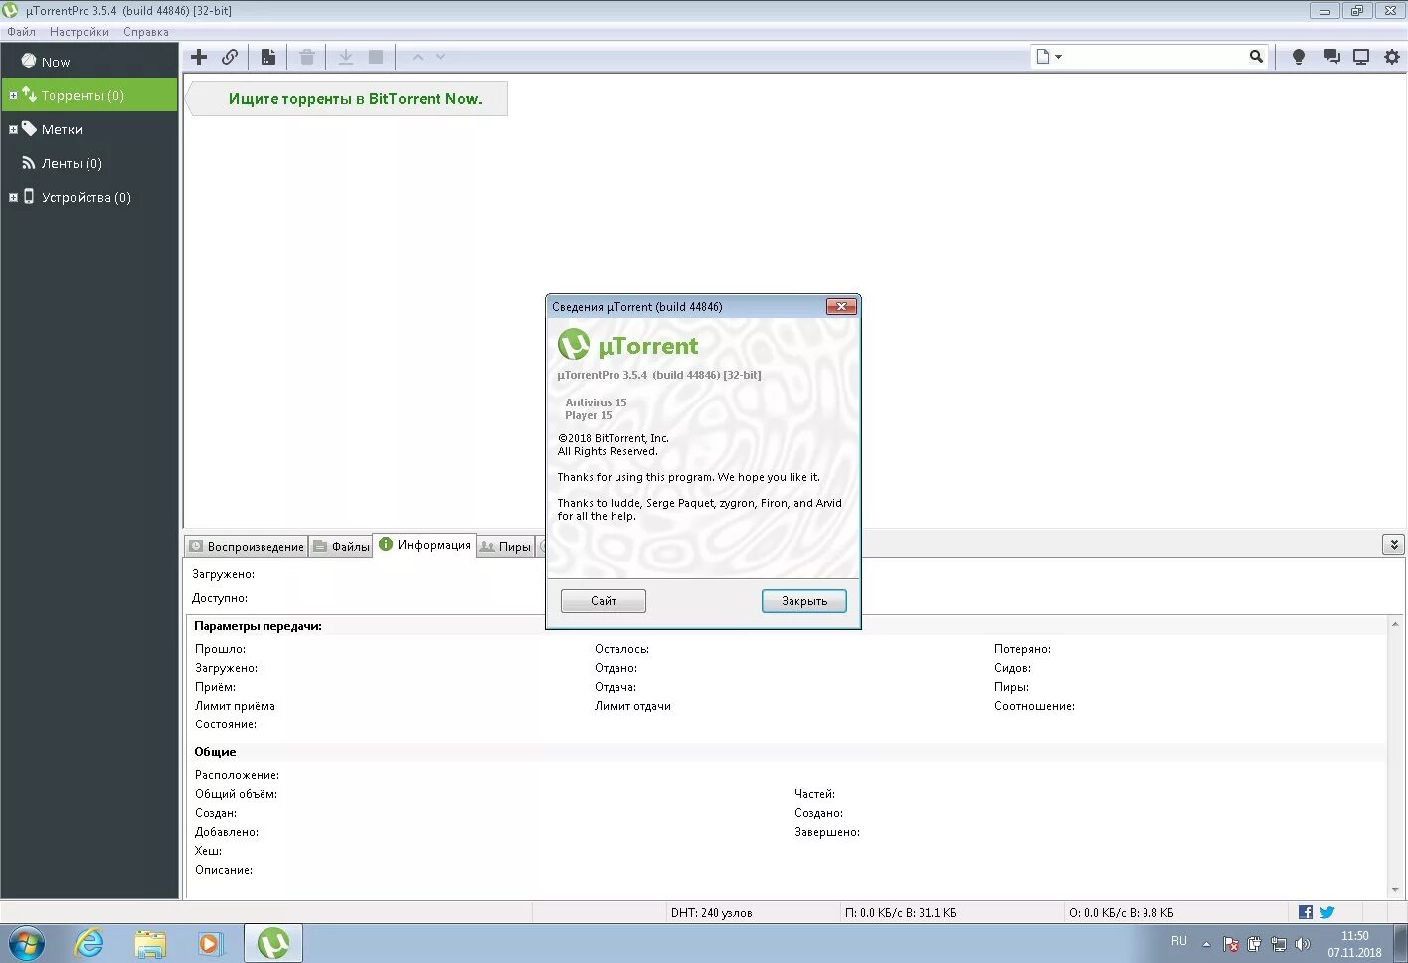Open Windows Explorer folder in taskbar

pyautogui.click(x=150, y=943)
